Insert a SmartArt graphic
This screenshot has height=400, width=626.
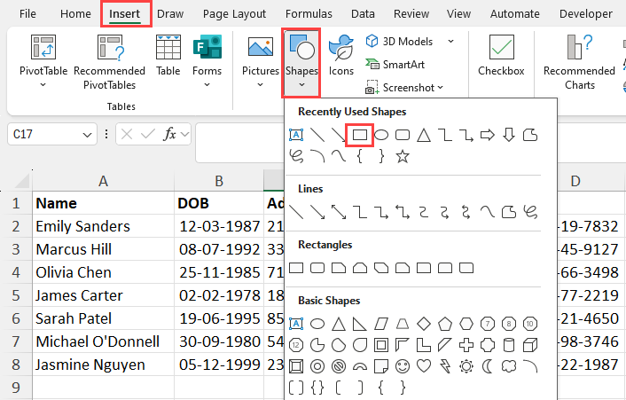pos(396,64)
